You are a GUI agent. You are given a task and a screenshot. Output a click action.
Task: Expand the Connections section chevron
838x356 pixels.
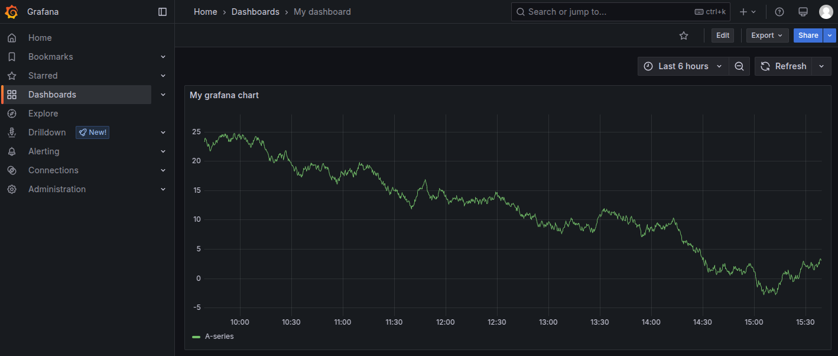(163, 170)
